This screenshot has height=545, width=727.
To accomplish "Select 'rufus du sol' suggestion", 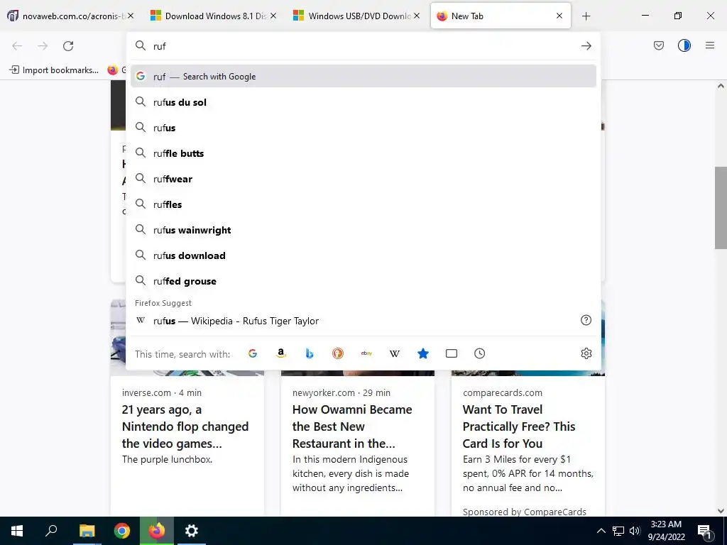I will pos(363,102).
